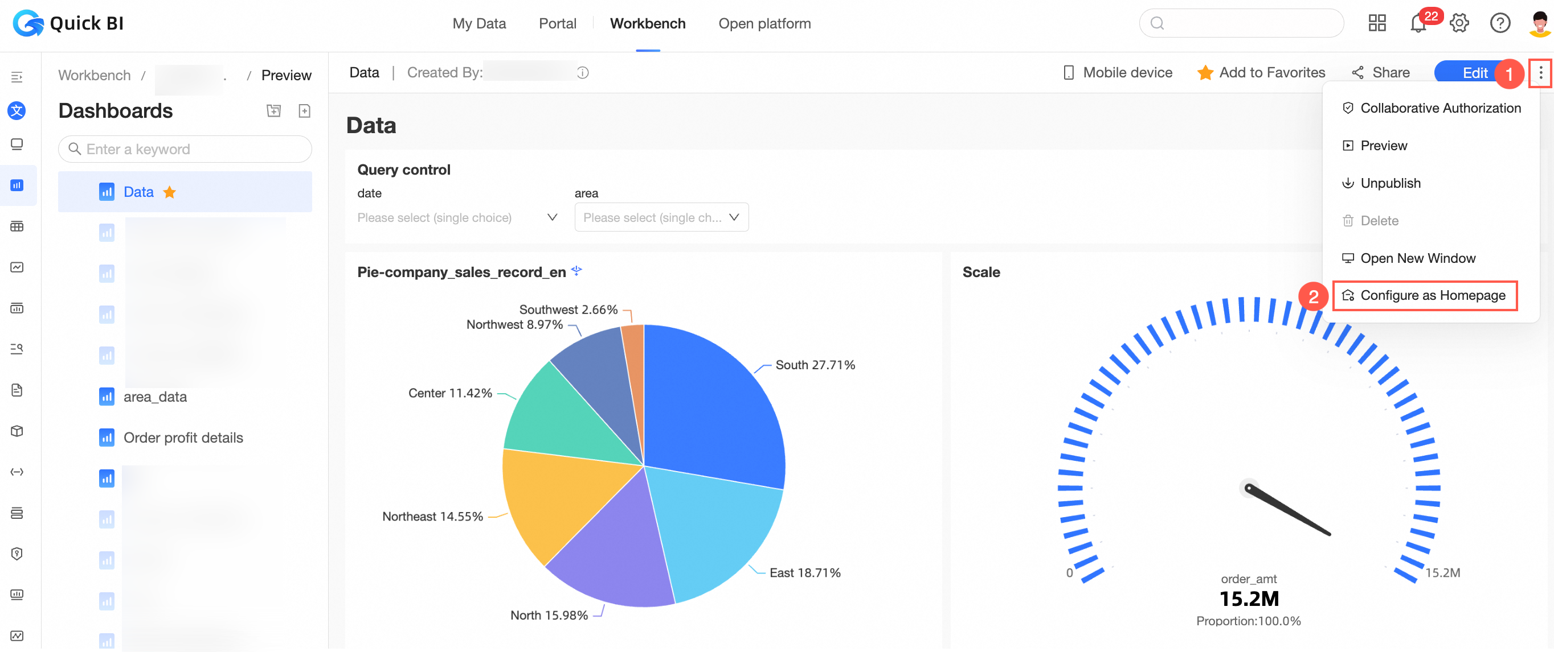Click the 15.2M order_amt value
The height and width of the screenshot is (652, 1554).
tap(1249, 599)
